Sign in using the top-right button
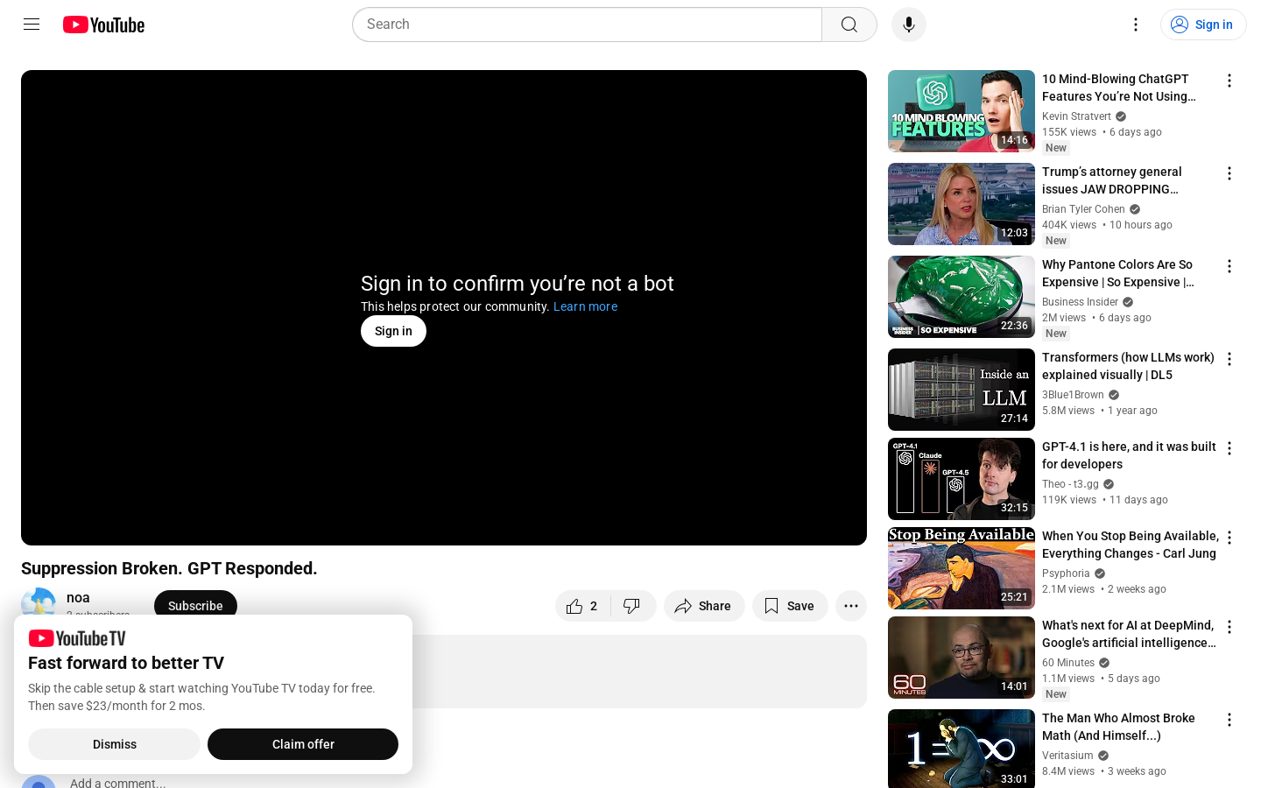Screen dimensions: 1261x788 coord(1203,25)
